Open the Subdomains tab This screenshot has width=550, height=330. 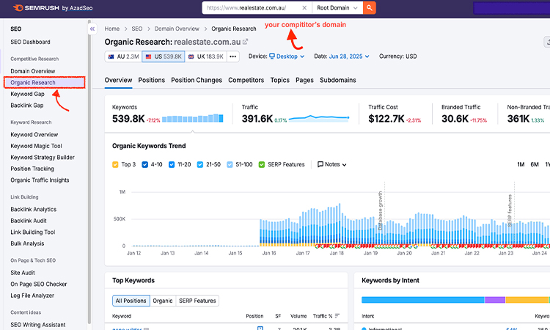tap(338, 80)
